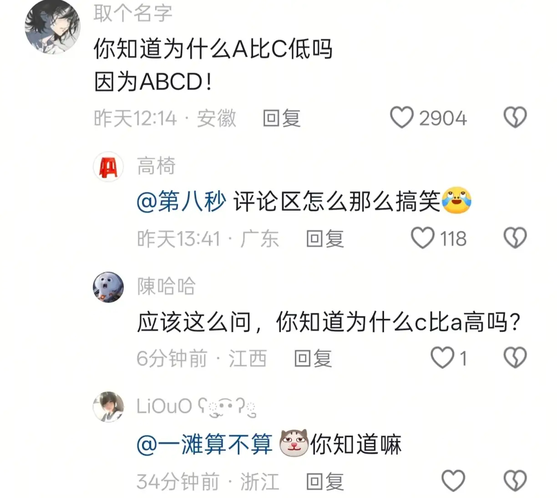
Task: Open the @第八秒 mention link
Action: pyautogui.click(x=181, y=201)
